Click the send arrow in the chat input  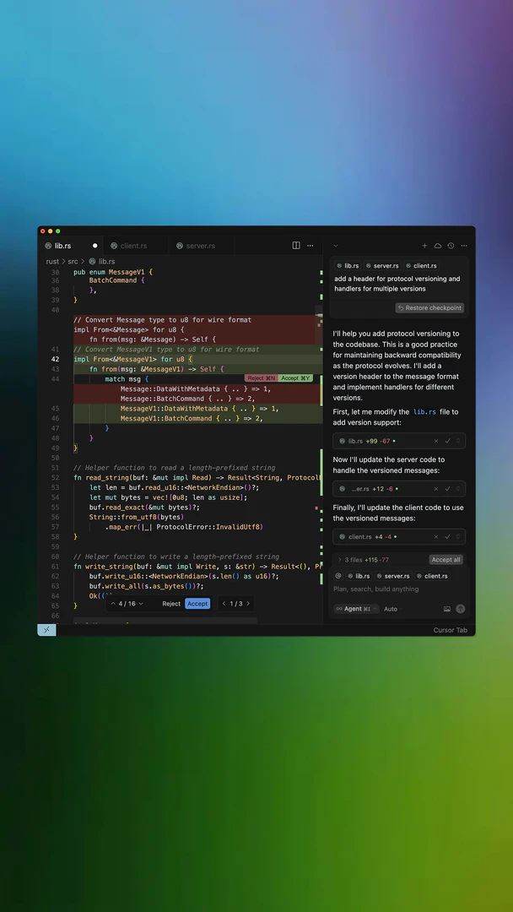[460, 609]
